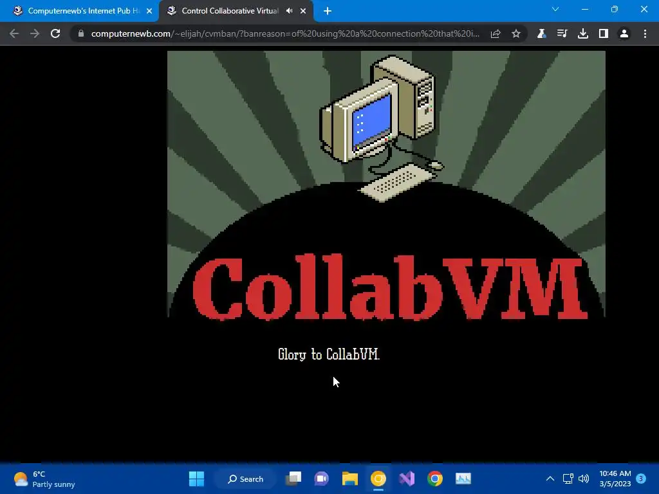Viewport: 659px width, 494px height.
Task: Toggle the browser side panel
Action: pos(604,33)
